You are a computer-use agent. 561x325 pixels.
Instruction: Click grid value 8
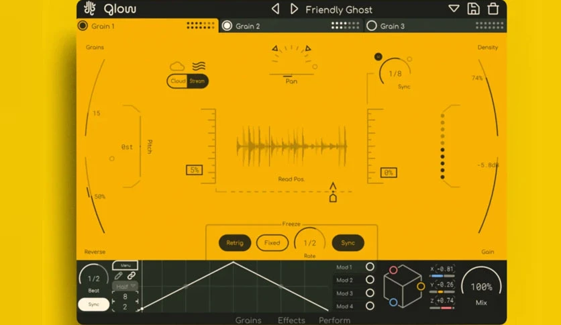click(125, 296)
